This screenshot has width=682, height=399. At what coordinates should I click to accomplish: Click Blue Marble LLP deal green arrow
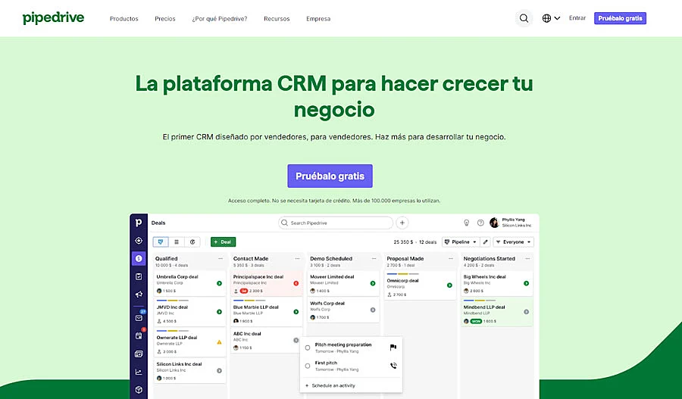[296, 312]
